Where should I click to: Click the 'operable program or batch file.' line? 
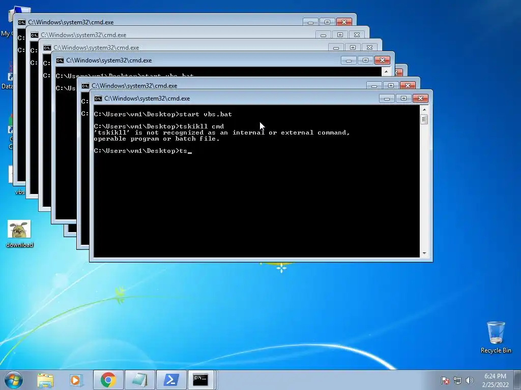(x=157, y=139)
